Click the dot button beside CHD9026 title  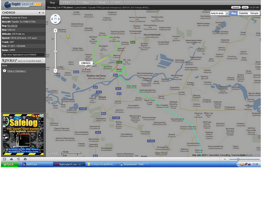[40, 13]
